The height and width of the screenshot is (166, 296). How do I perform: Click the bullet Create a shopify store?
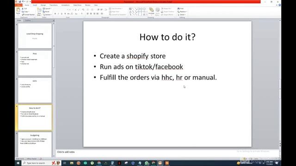pyautogui.click(x=133, y=56)
